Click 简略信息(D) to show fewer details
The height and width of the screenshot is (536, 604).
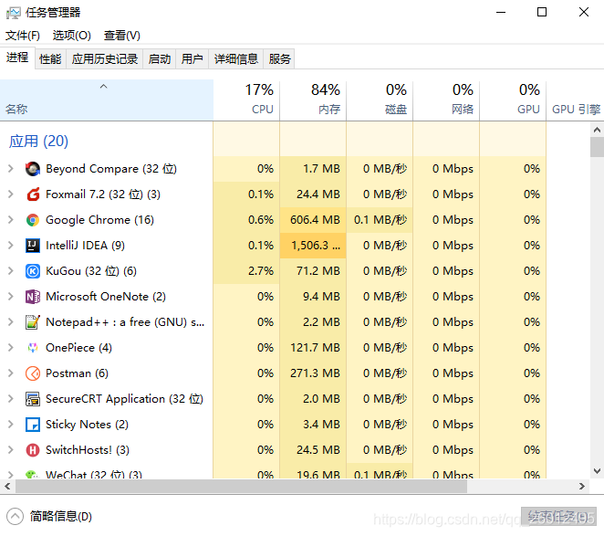61,516
